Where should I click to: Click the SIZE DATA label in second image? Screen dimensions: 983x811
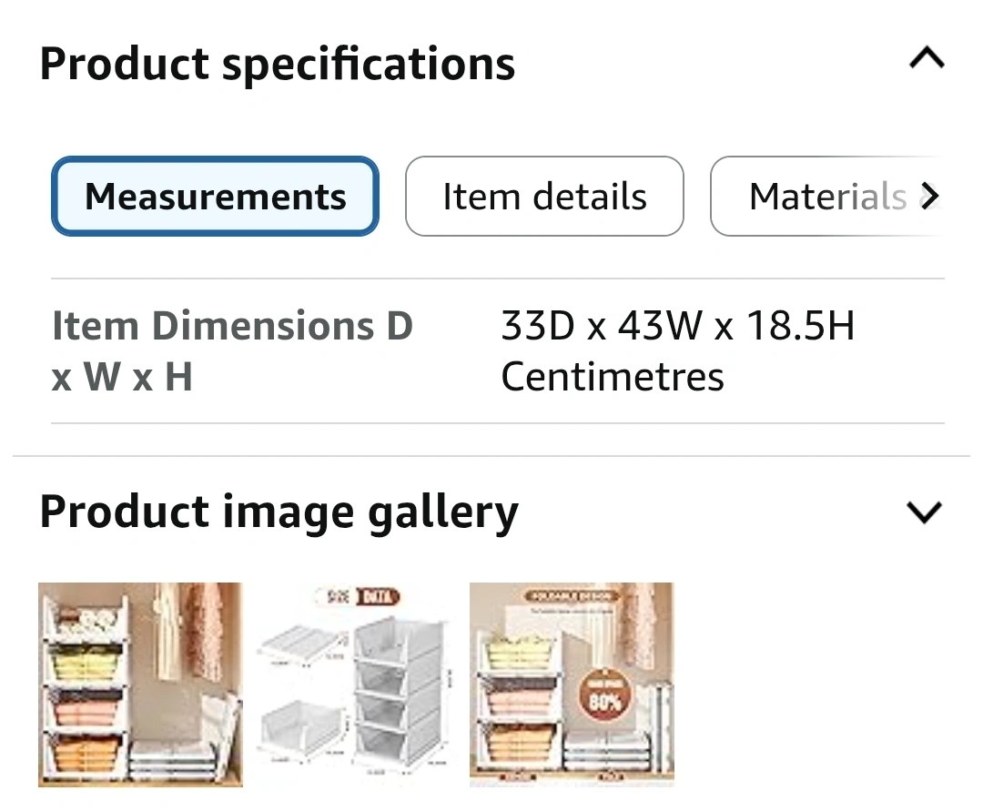click(x=362, y=598)
